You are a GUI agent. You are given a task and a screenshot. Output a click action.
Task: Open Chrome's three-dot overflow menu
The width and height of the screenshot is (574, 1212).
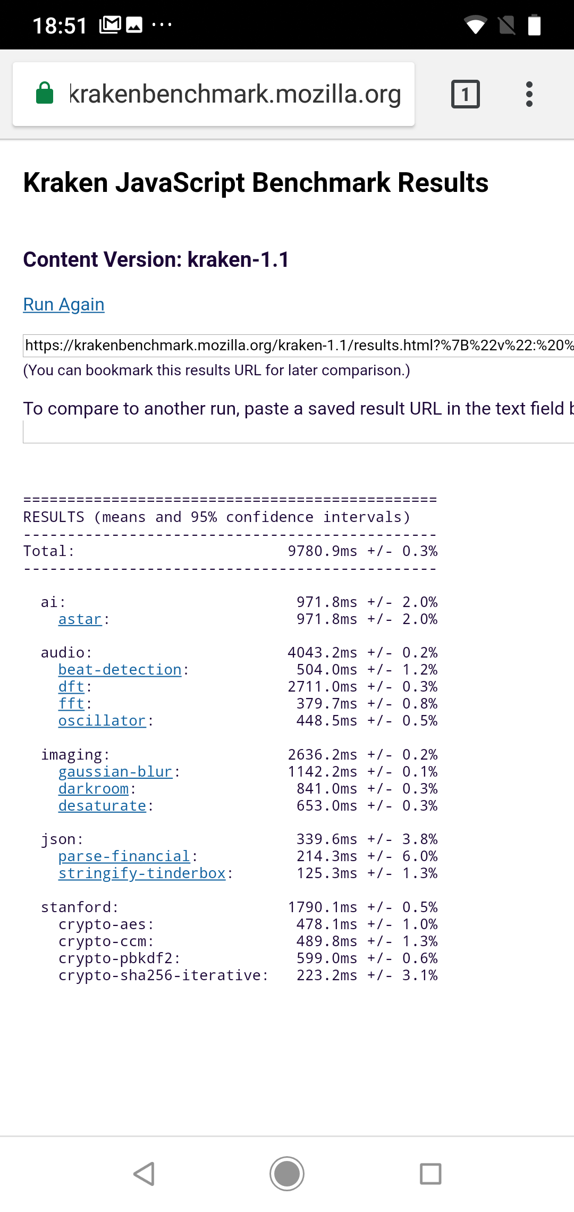(x=529, y=94)
